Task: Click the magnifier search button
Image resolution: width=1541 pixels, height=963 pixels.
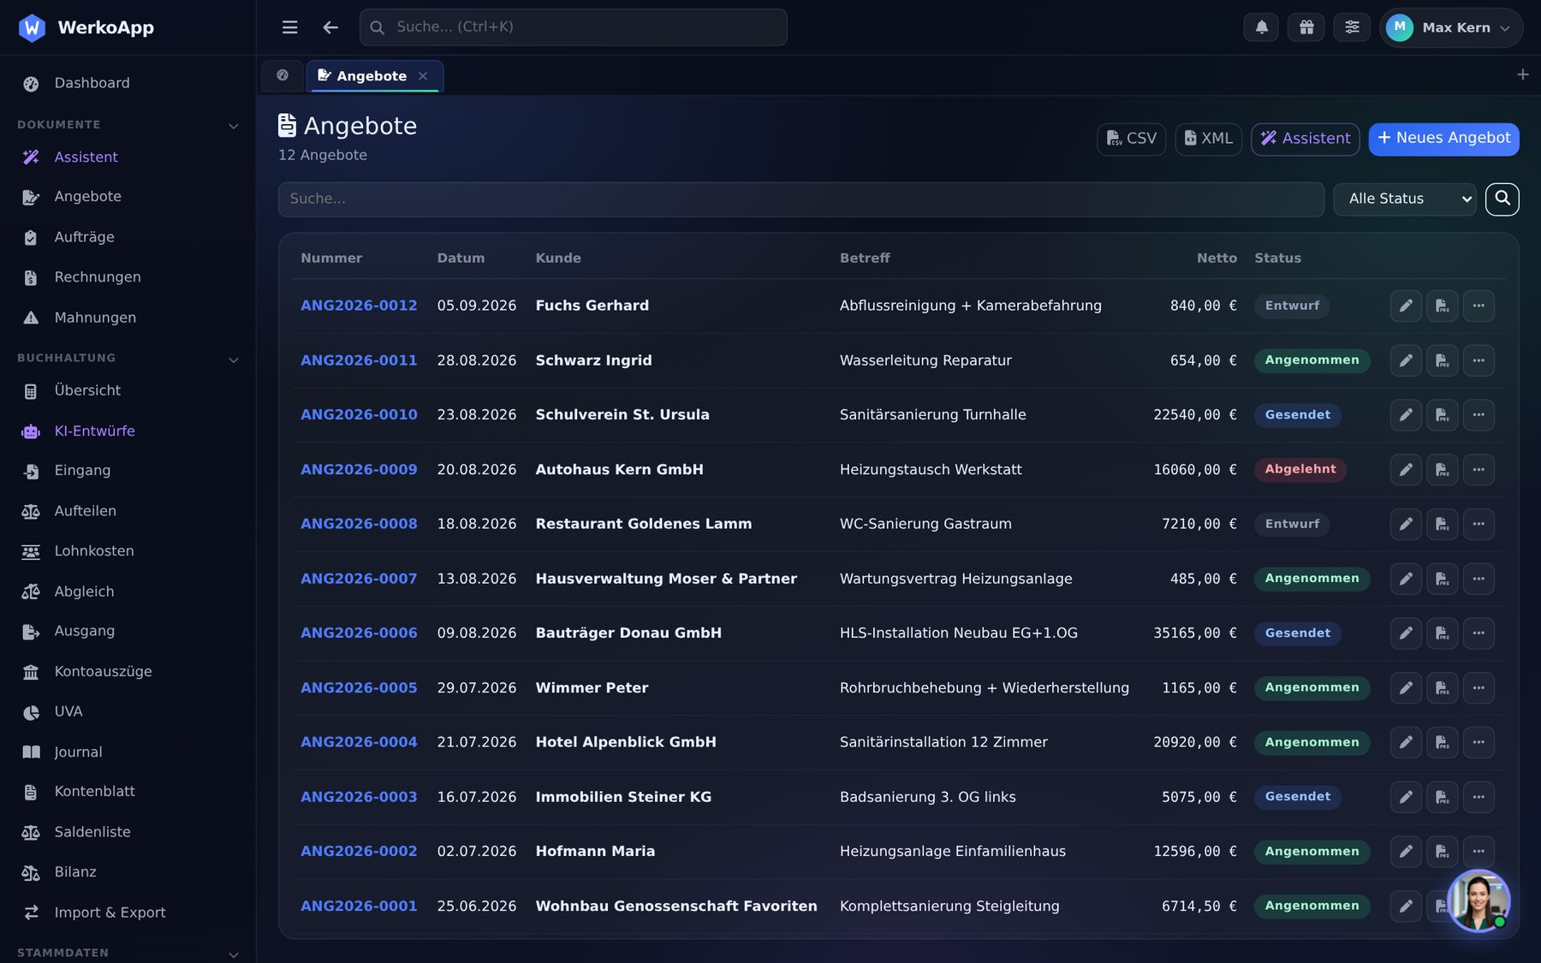Action: (1502, 199)
